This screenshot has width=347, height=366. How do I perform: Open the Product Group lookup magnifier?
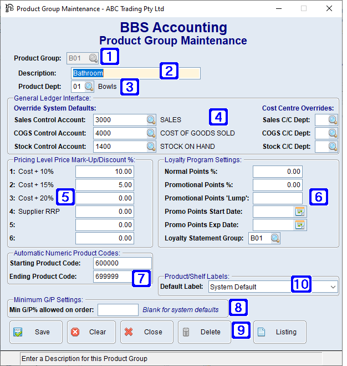[94, 58]
